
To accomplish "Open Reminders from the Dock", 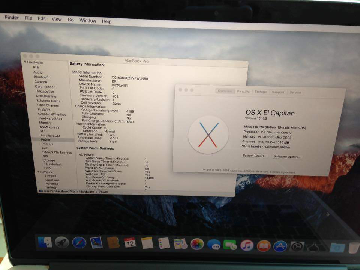I will tap(164, 243).
